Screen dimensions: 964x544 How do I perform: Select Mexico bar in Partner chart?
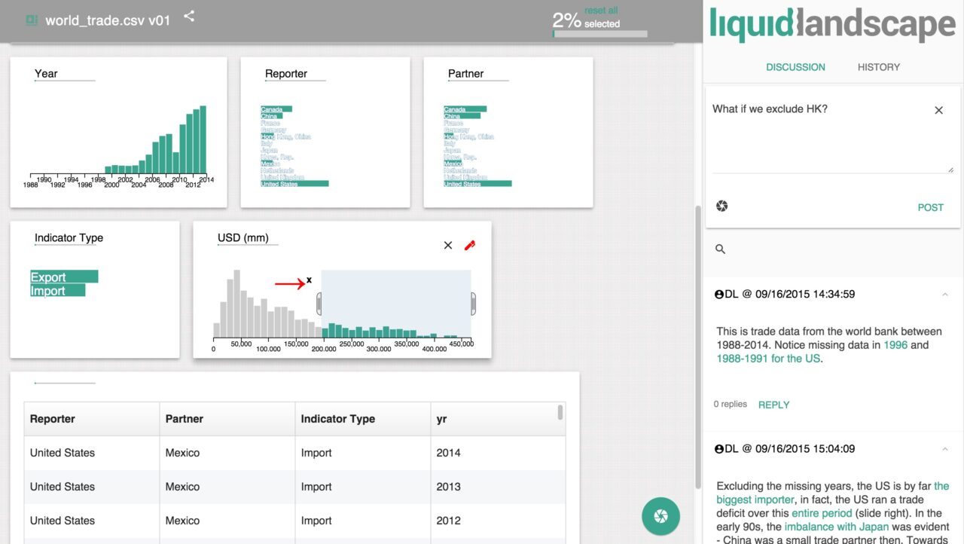tap(453, 164)
